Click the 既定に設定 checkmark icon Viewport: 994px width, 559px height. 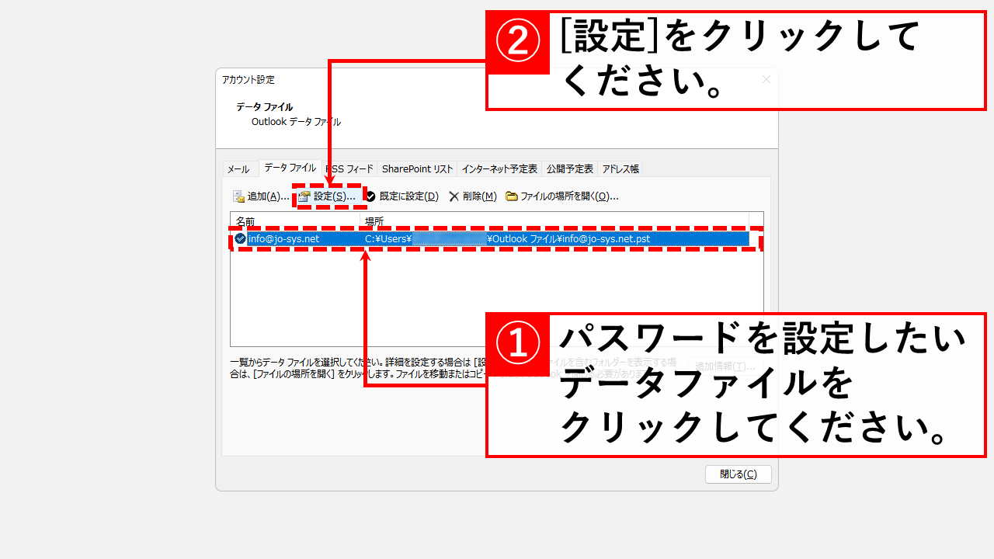click(371, 196)
